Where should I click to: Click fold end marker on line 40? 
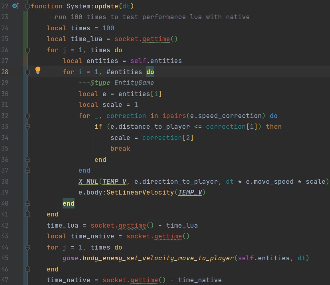[27, 203]
